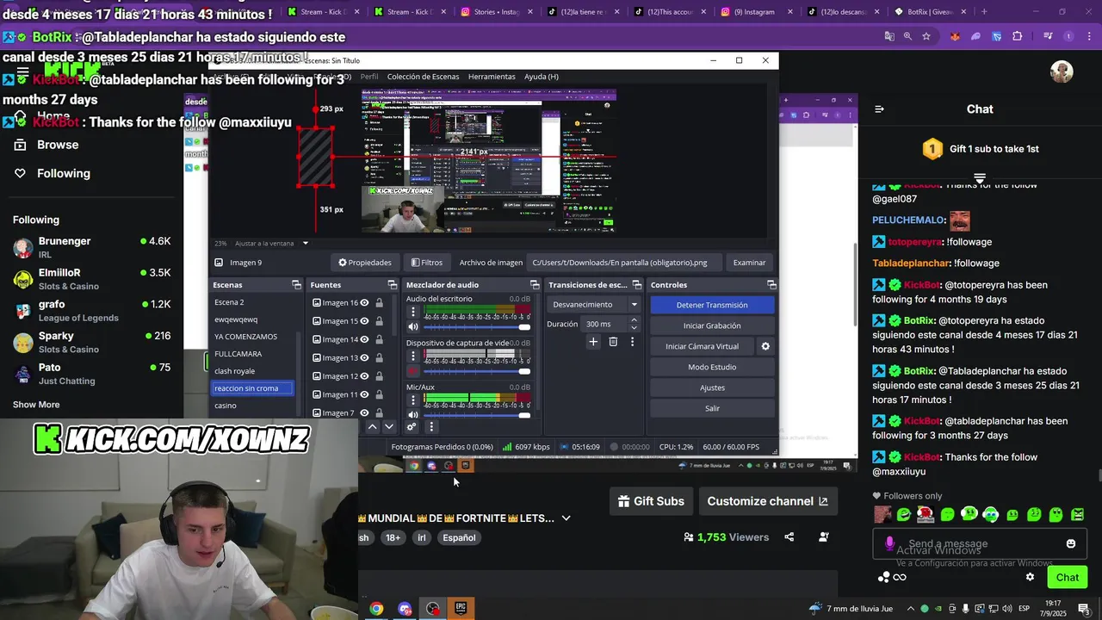Delete the scene transition trash icon
This screenshot has width=1102, height=620.
click(x=613, y=342)
